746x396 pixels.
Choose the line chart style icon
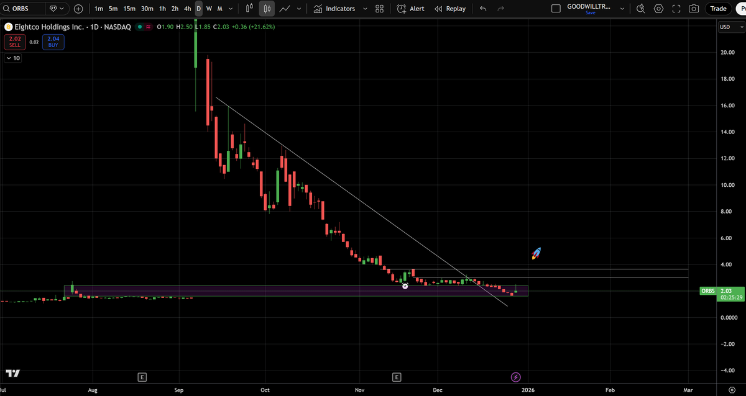(285, 9)
